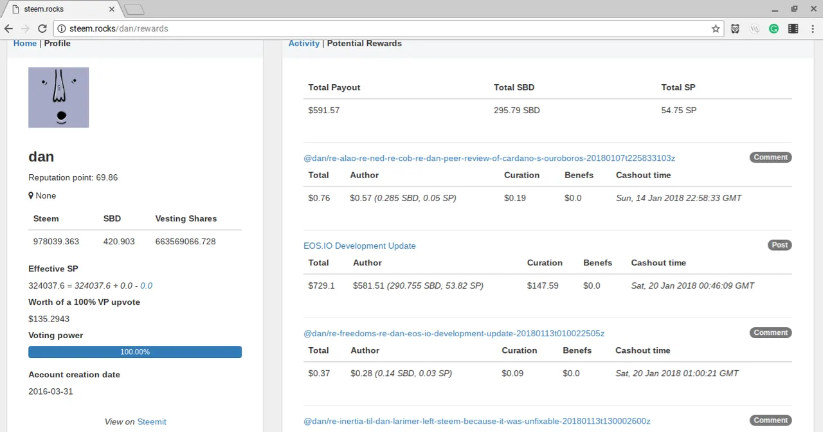
Task: Select the Potential Rewards tab
Action: [x=364, y=43]
